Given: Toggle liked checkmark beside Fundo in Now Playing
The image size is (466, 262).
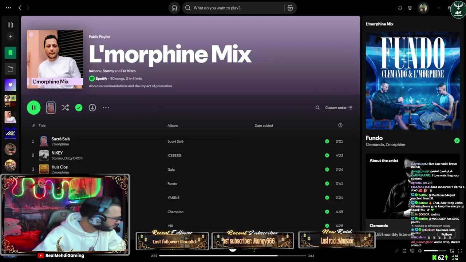Looking at the screenshot, I should point(457,140).
